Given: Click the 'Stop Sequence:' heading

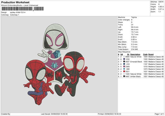Looking at the screenshot, I should [124, 52].
